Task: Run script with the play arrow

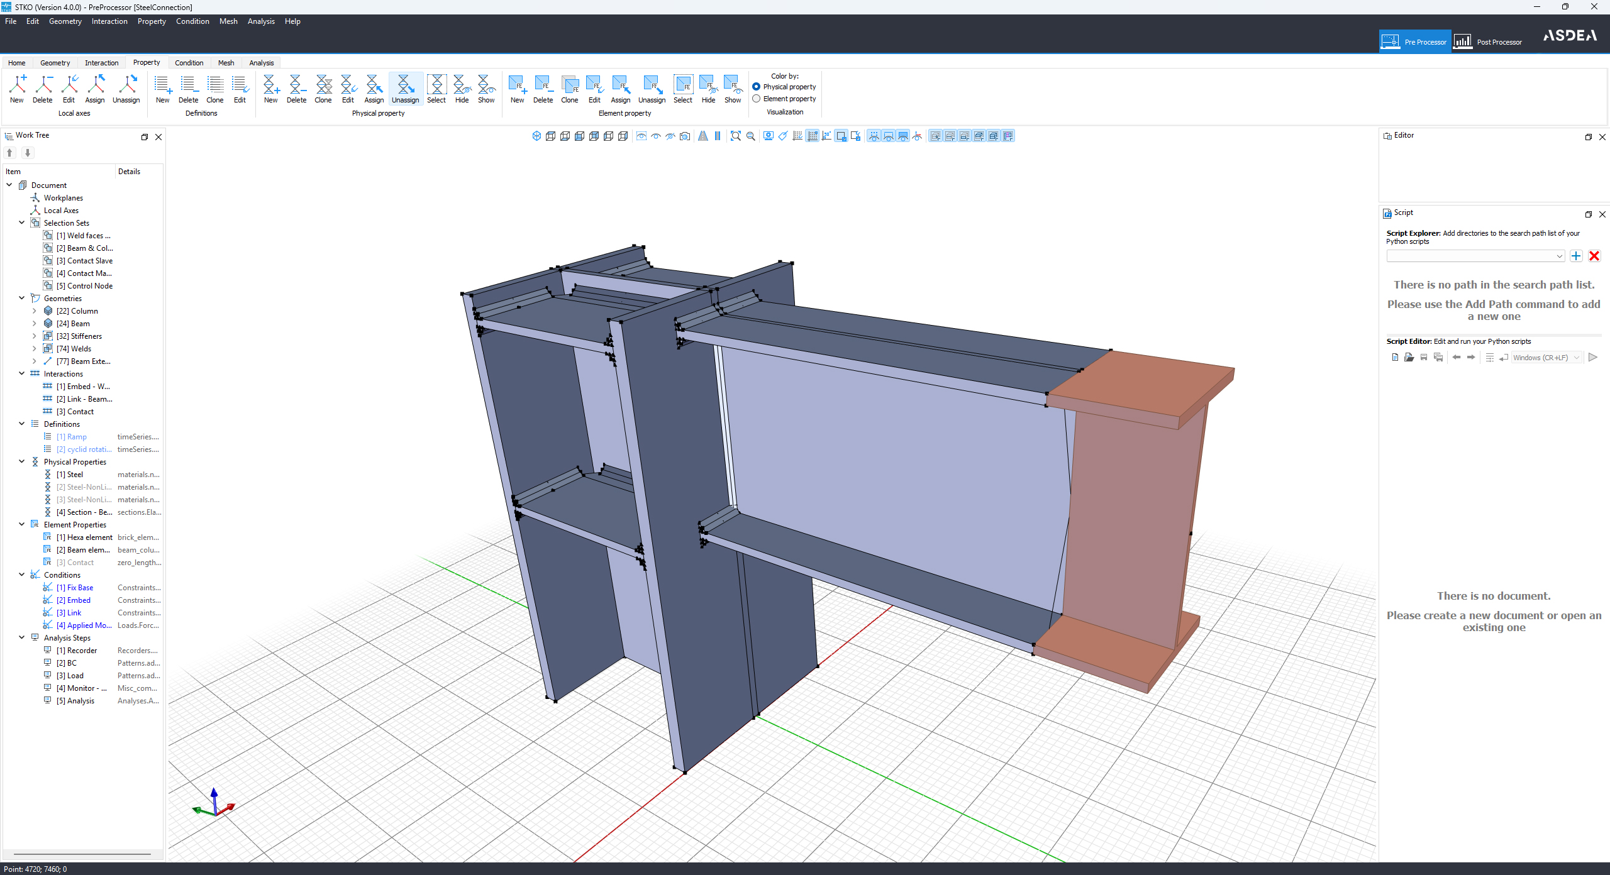Action: coord(1593,358)
